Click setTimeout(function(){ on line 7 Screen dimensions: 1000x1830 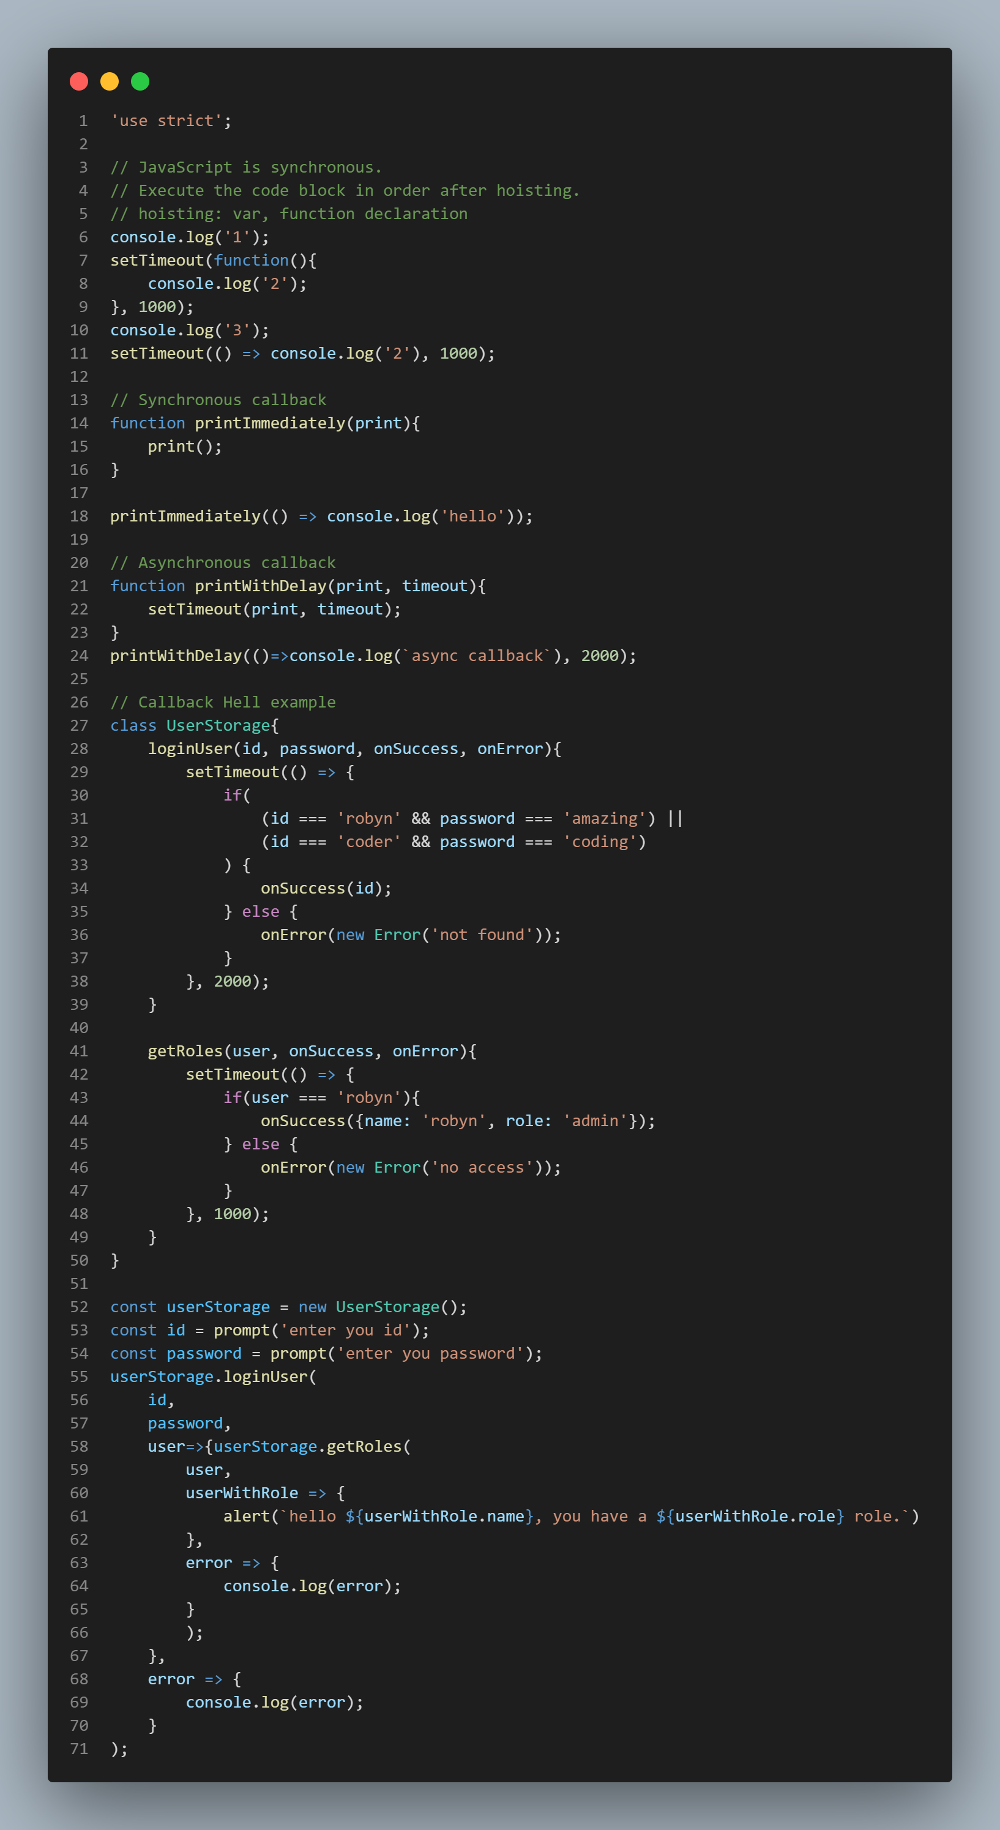pos(213,261)
